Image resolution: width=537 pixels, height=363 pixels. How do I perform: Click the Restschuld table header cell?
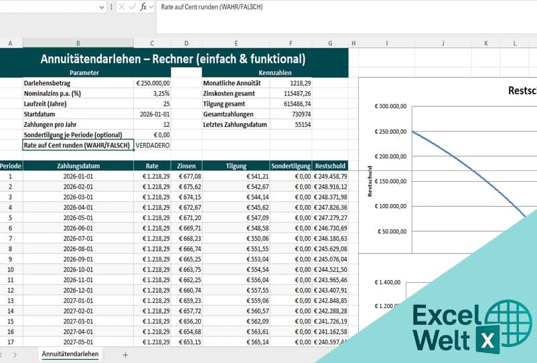330,166
